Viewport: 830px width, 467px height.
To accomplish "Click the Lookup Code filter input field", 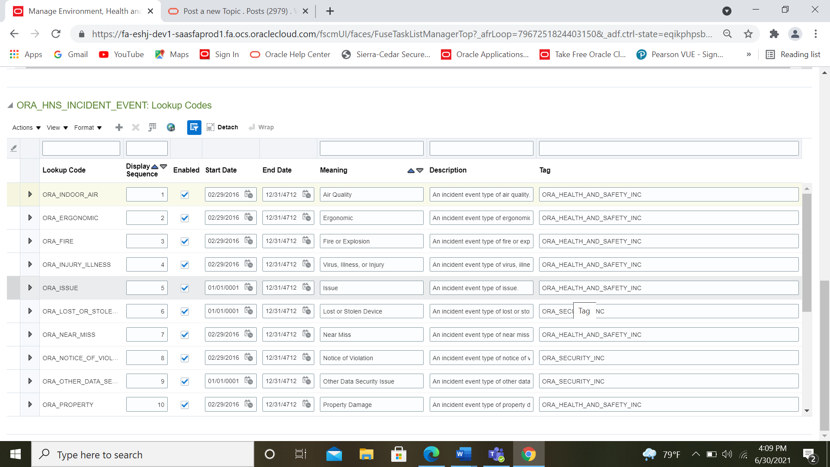I will coord(81,148).
